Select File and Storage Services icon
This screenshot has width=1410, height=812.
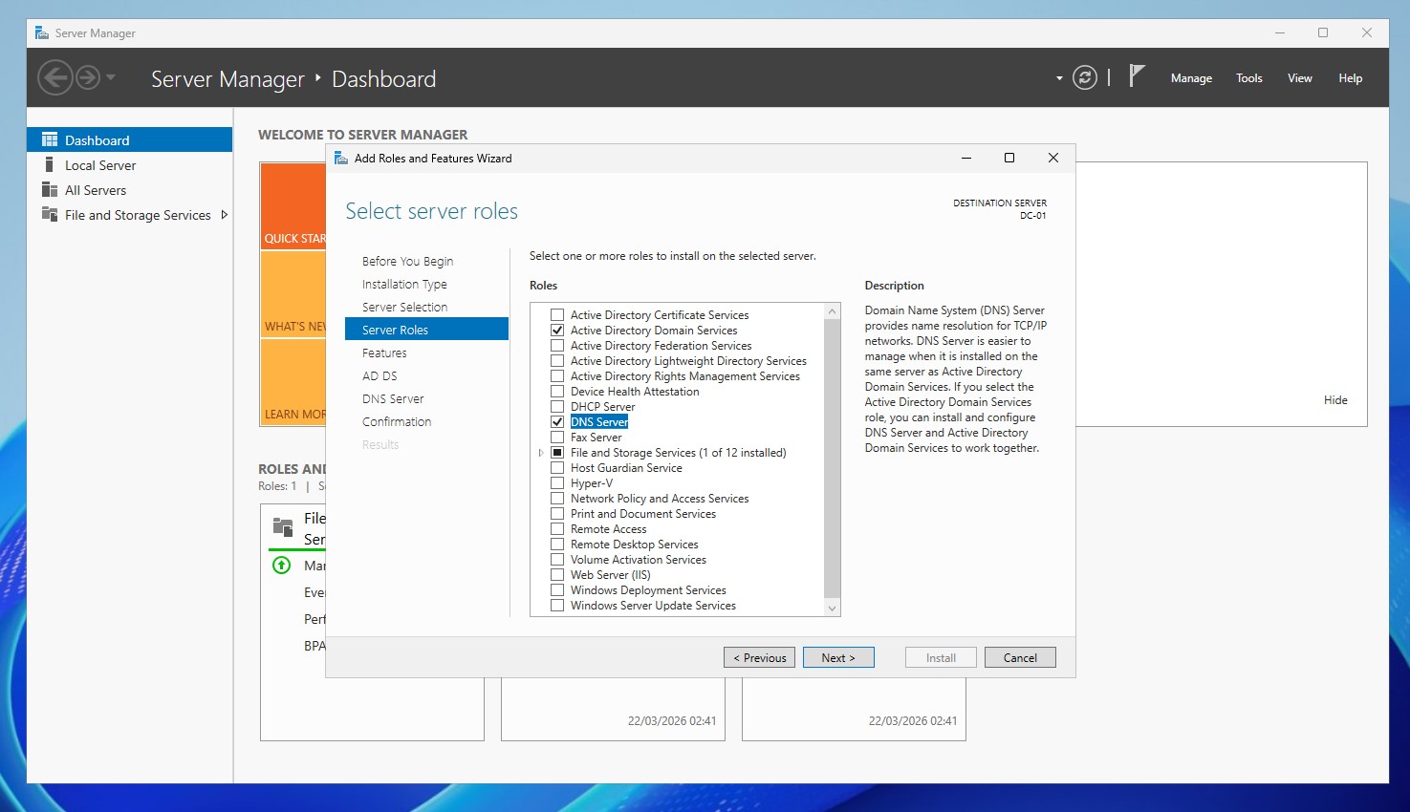[x=50, y=215]
